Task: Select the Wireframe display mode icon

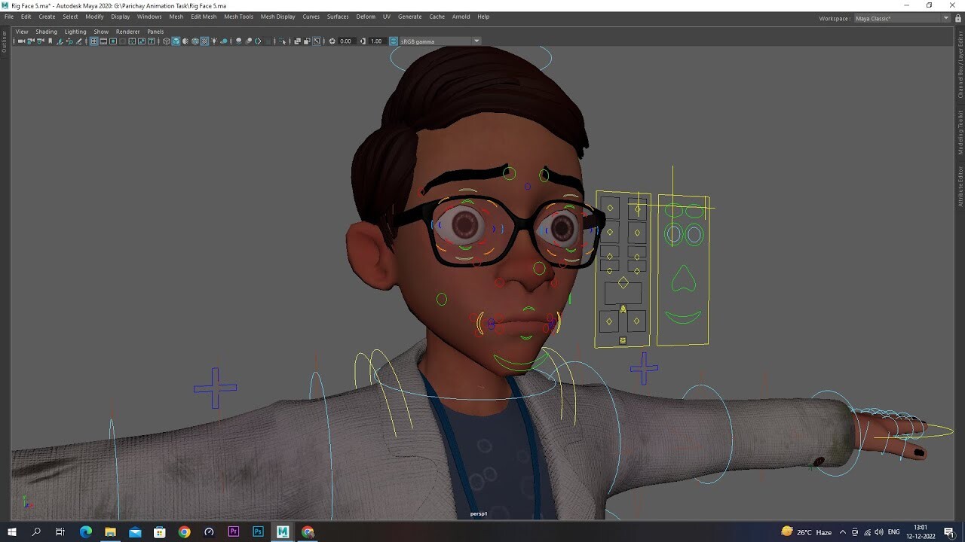Action: click(166, 41)
